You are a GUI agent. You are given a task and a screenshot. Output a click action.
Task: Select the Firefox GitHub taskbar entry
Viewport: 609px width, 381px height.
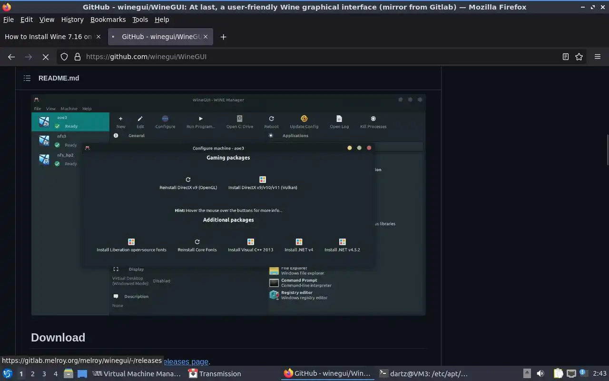click(x=328, y=374)
